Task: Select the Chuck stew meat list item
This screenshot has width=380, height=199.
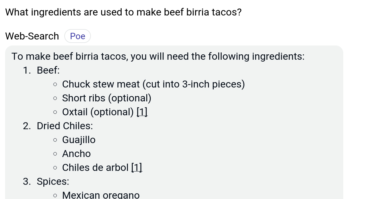Action: point(154,84)
